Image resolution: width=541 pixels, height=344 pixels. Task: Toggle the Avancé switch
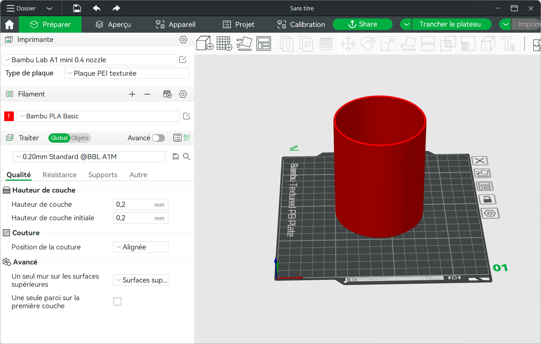click(158, 138)
